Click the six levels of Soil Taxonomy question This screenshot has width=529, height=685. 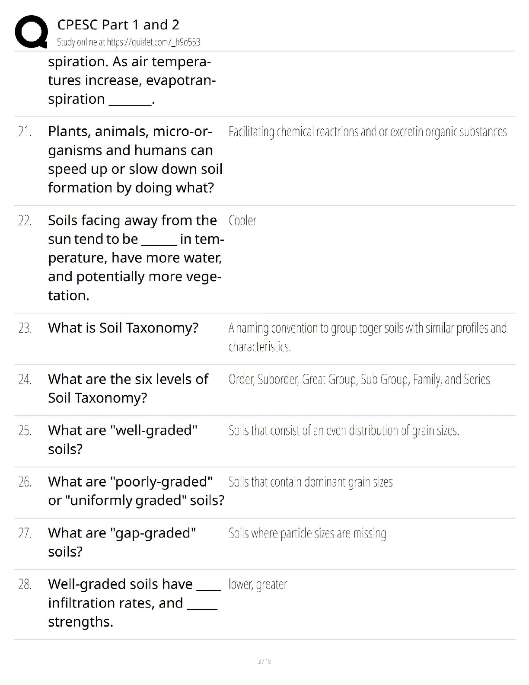click(128, 388)
